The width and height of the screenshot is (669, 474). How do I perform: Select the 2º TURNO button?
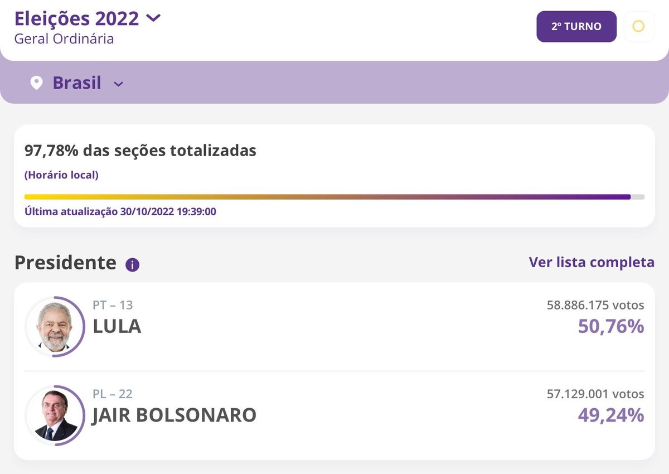pos(576,26)
